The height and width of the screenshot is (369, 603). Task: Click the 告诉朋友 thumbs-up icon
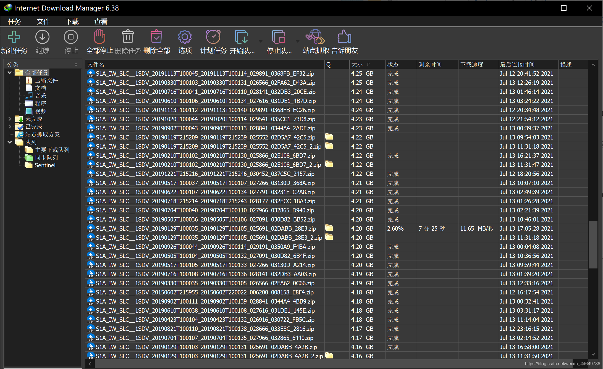pyautogui.click(x=344, y=37)
